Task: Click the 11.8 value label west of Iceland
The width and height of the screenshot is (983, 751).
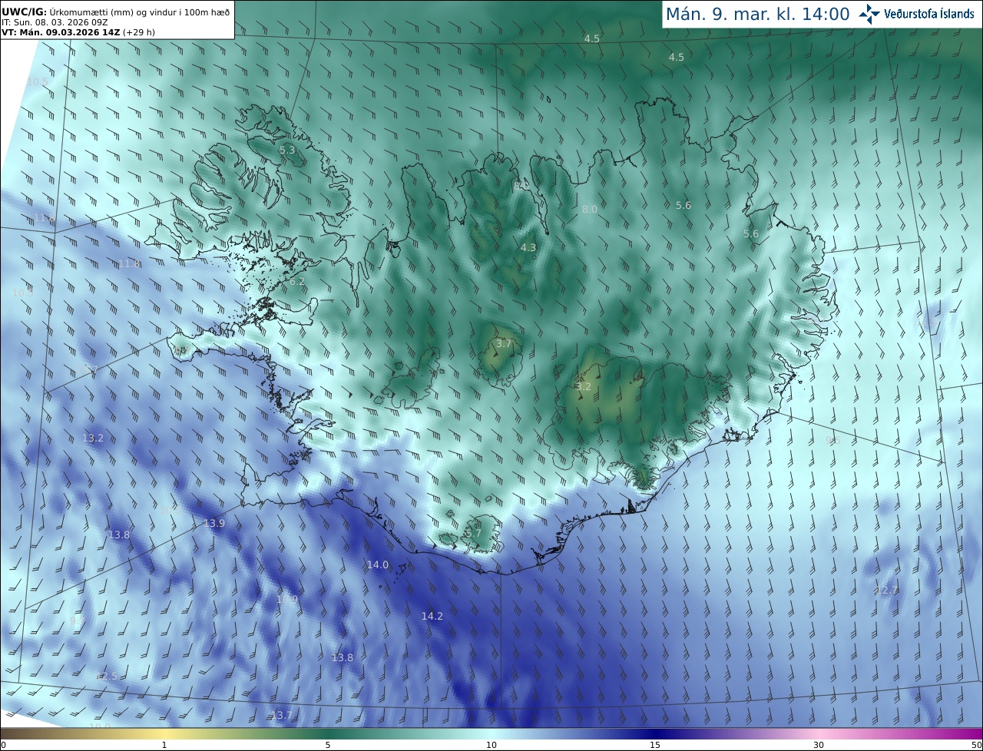Action: coord(128,263)
